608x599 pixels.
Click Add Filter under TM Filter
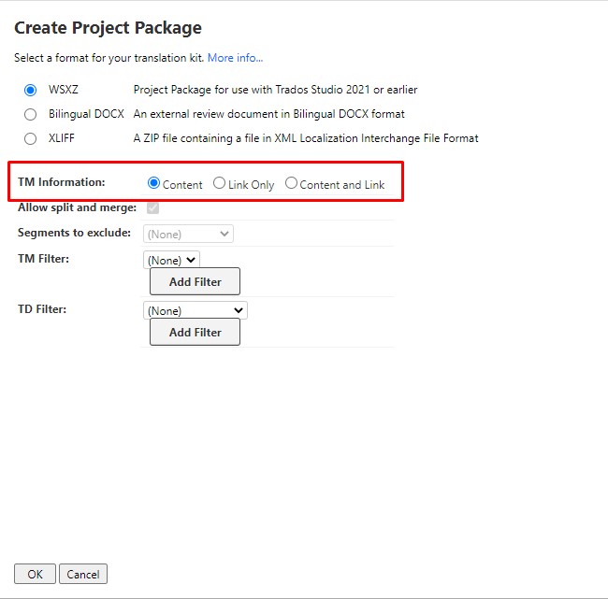[x=195, y=281]
